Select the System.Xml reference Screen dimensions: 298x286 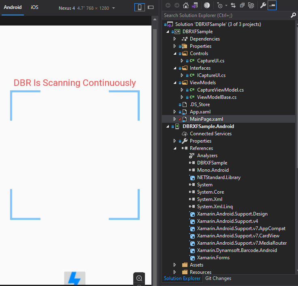click(209, 199)
